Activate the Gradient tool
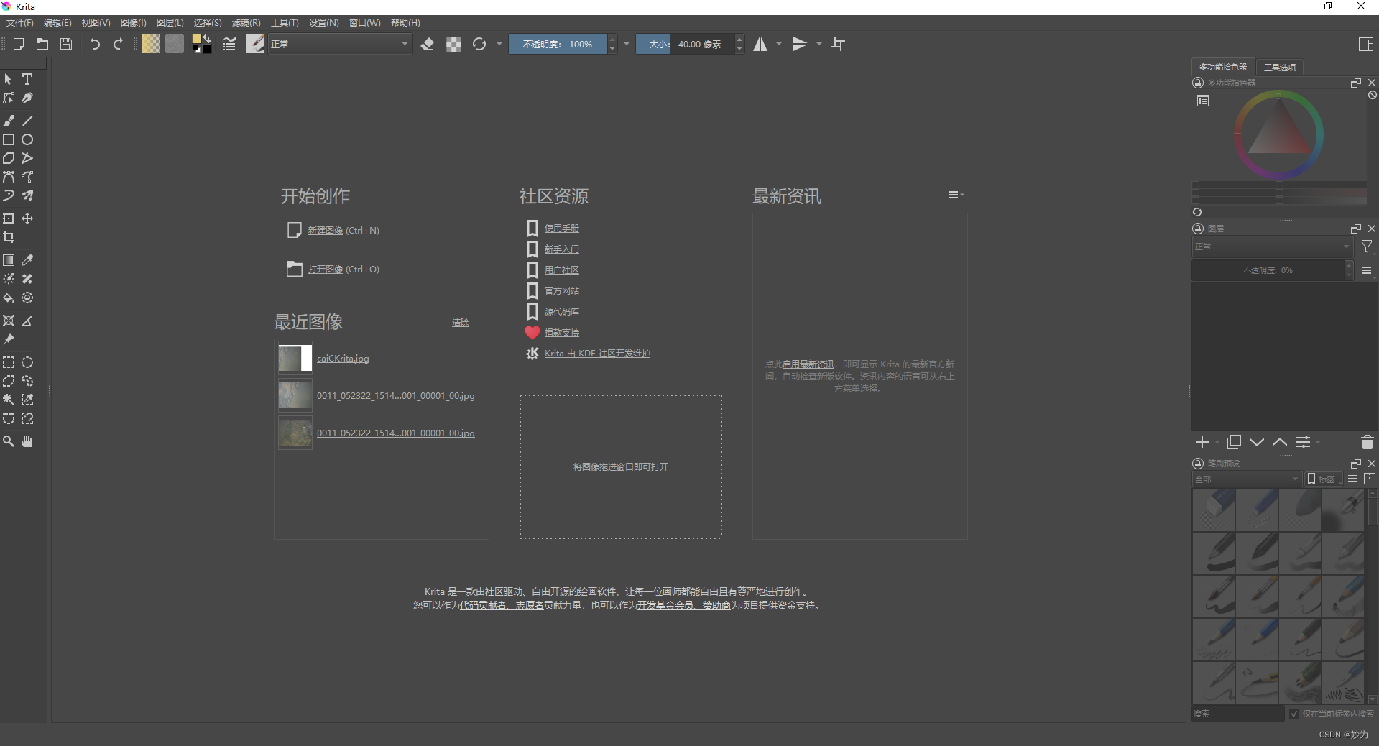Image resolution: width=1379 pixels, height=746 pixels. (9, 260)
